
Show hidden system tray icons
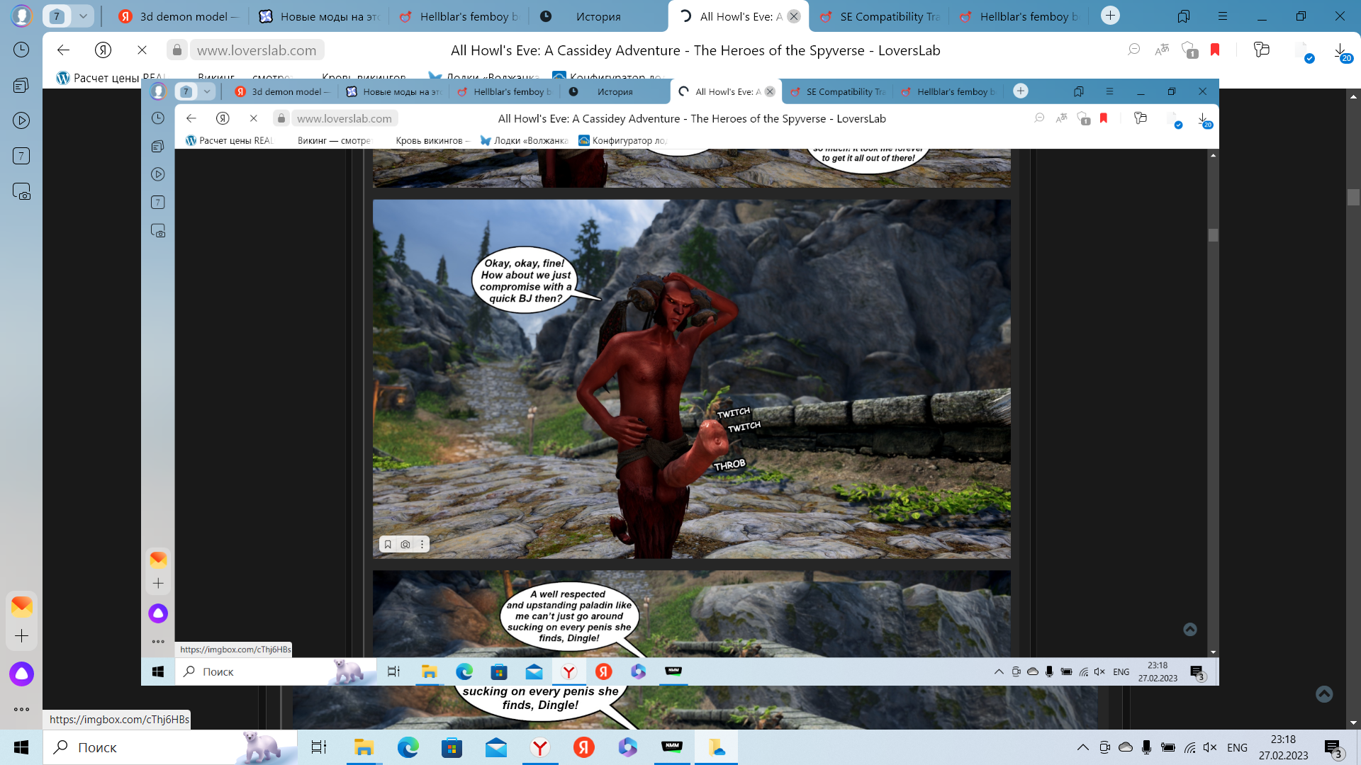1082,747
